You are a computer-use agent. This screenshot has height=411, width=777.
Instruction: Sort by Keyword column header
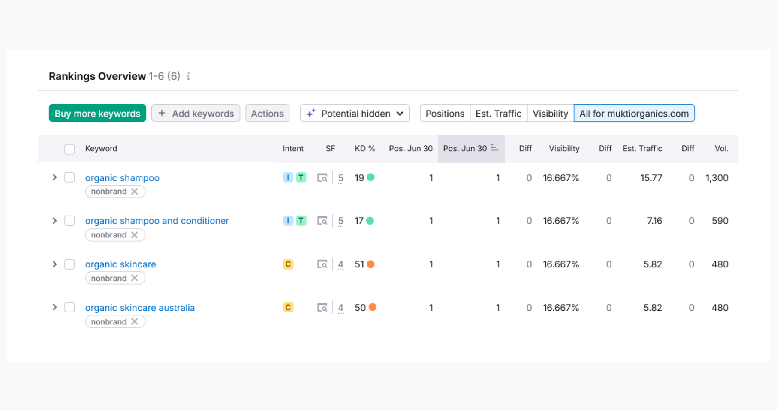pos(101,148)
